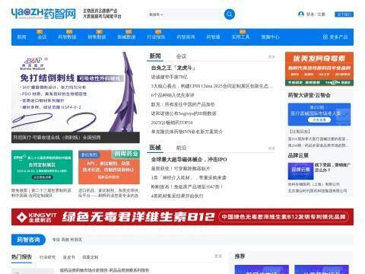Open caption text starting 进口药品
This screenshot has width=365, height=274.
click(109, 193)
